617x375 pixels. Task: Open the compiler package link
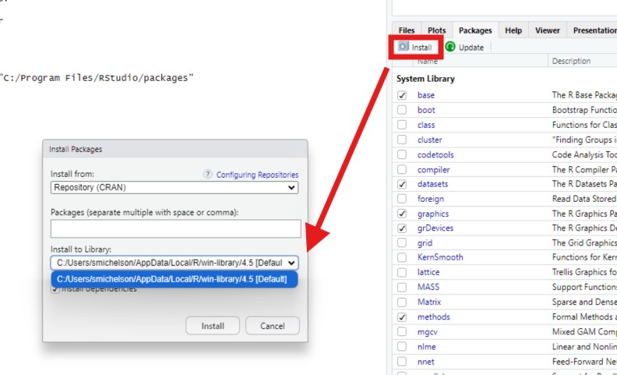pos(434,169)
